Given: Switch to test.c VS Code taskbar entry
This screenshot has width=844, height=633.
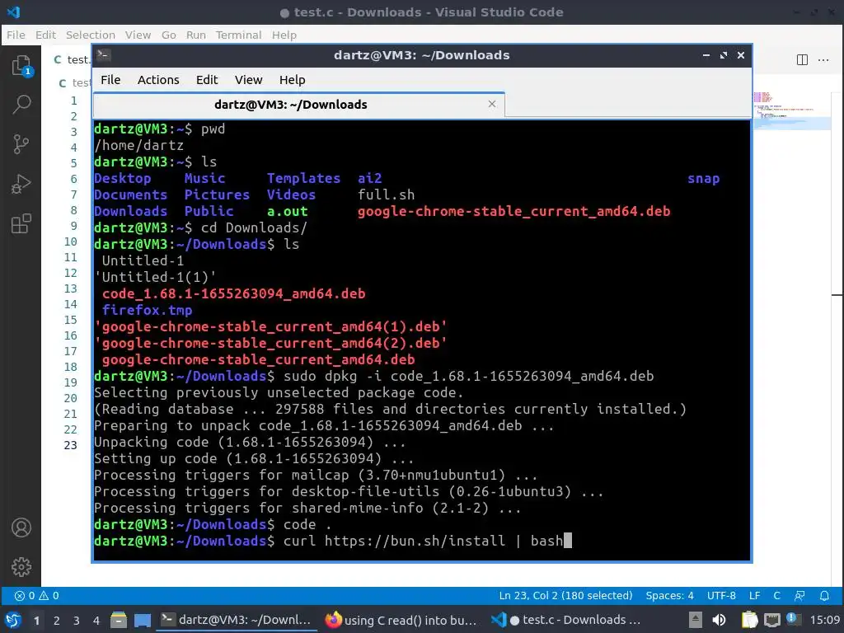Looking at the screenshot, I should point(566,620).
